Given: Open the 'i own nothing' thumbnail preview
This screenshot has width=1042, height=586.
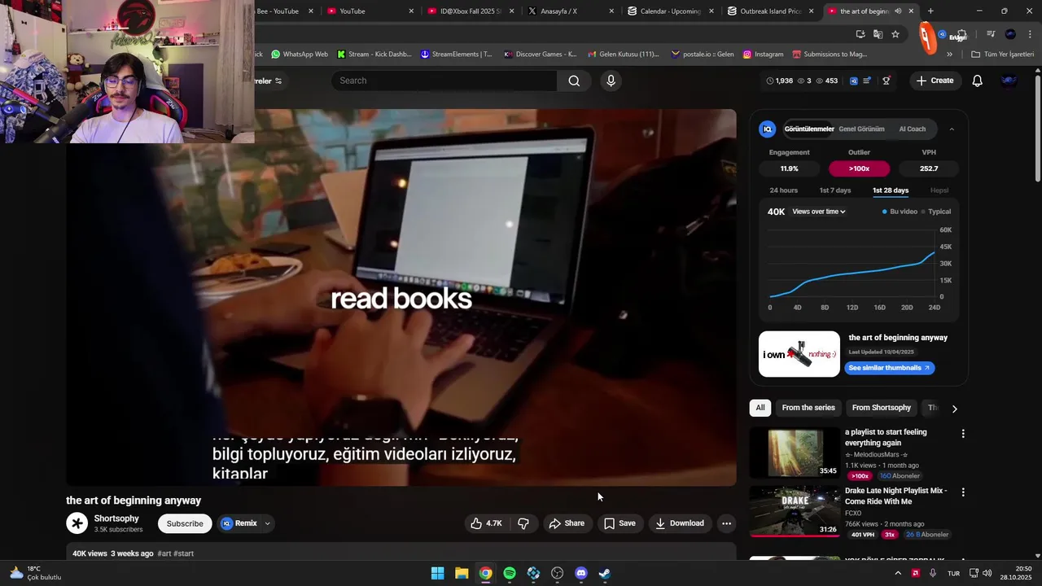Looking at the screenshot, I should pyautogui.click(x=799, y=354).
